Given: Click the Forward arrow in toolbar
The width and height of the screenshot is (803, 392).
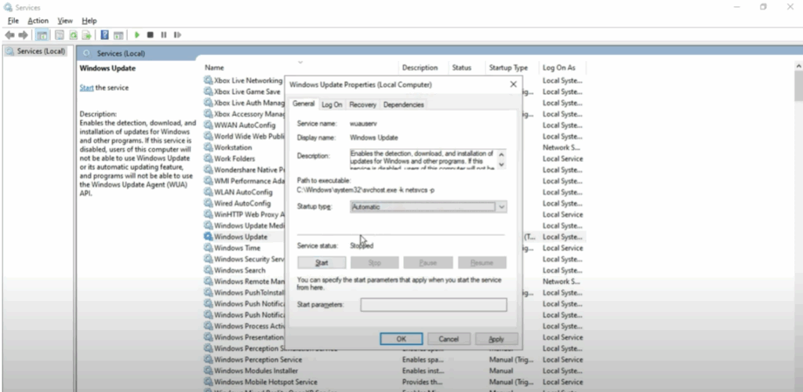Looking at the screenshot, I should [x=22, y=35].
